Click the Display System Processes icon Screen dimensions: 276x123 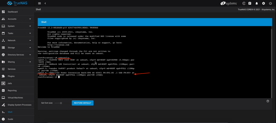3,105
